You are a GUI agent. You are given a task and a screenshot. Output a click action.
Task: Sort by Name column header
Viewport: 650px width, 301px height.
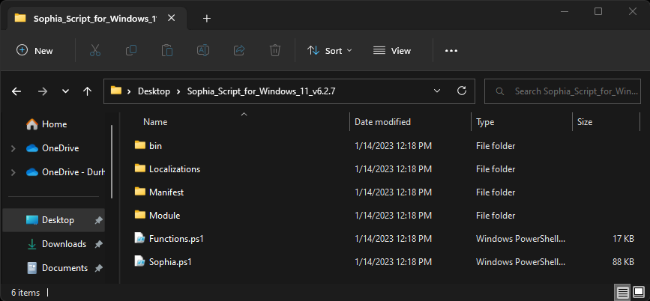pyautogui.click(x=155, y=122)
